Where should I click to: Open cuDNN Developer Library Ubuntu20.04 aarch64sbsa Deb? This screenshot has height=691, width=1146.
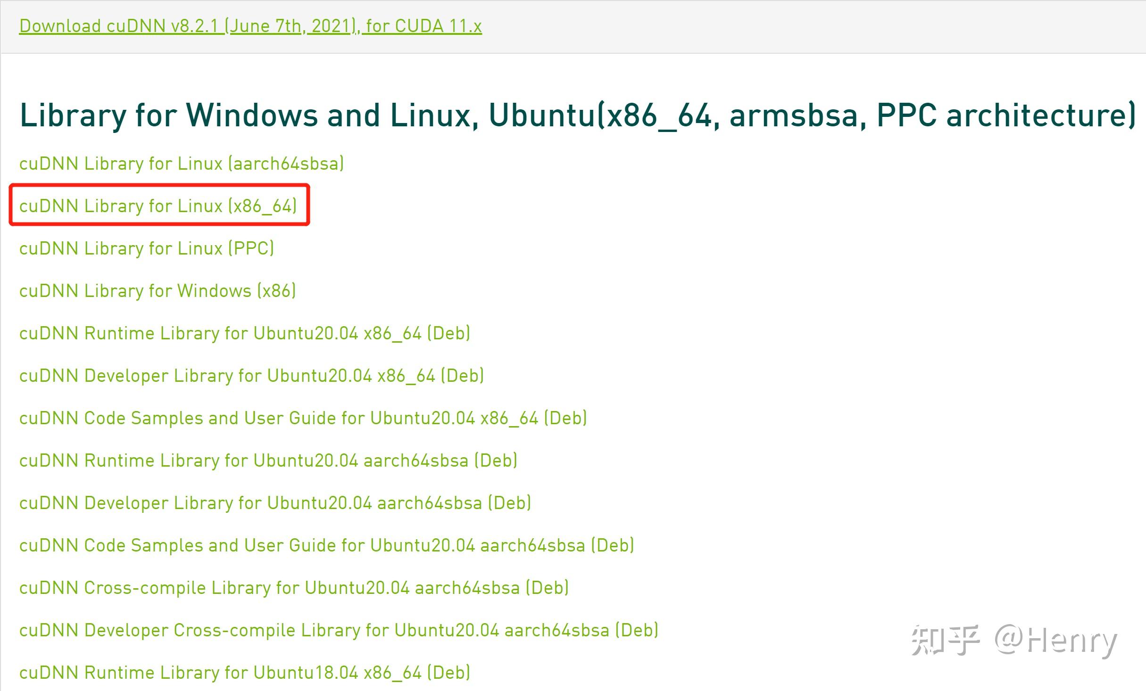tap(275, 503)
